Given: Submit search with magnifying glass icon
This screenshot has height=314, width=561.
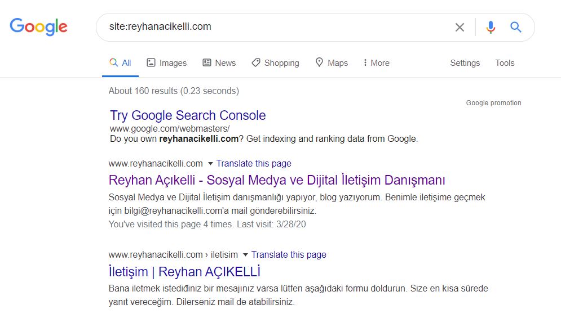Looking at the screenshot, I should [515, 27].
